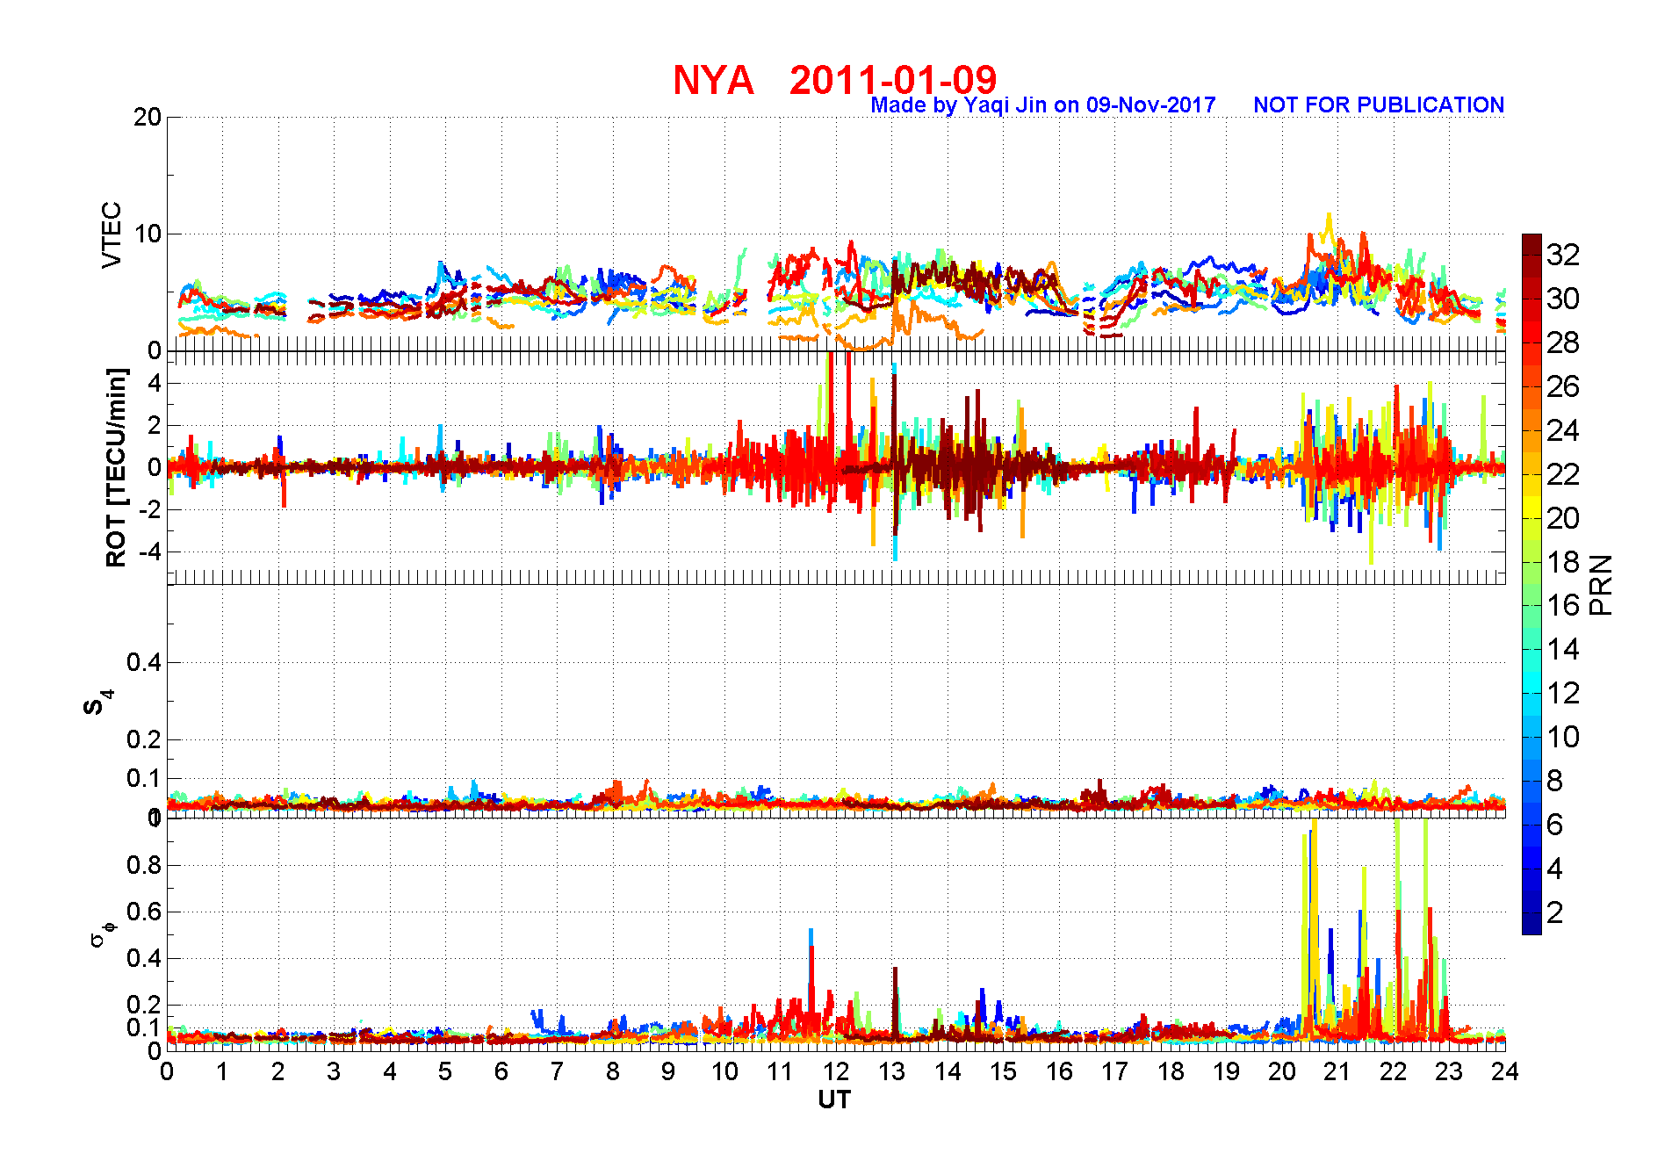Viewport: 1672px width, 1168px height.
Task: Click the S4 axis tick label 0.4
Action: [x=144, y=663]
